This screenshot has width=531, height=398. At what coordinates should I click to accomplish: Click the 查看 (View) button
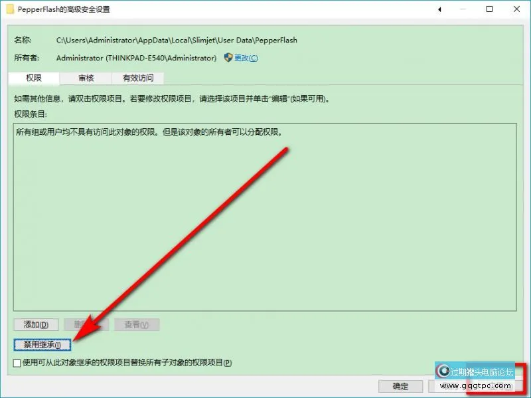pyautogui.click(x=137, y=325)
